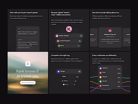The image size is (138, 104).
Task: Click the Grok model icon
Action: pos(100,73)
